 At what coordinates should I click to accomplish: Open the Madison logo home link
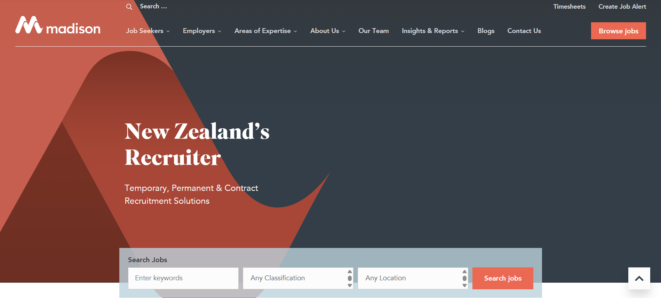[x=58, y=25]
